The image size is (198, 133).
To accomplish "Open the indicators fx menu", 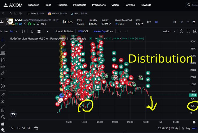I will pos(32,31).
